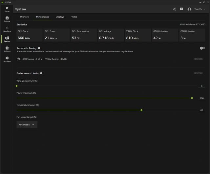Click the Voltage maximum value field
The width and height of the screenshot is (210, 174).
point(201,86)
